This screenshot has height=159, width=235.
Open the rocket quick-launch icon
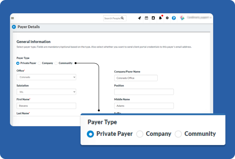[x=140, y=18]
